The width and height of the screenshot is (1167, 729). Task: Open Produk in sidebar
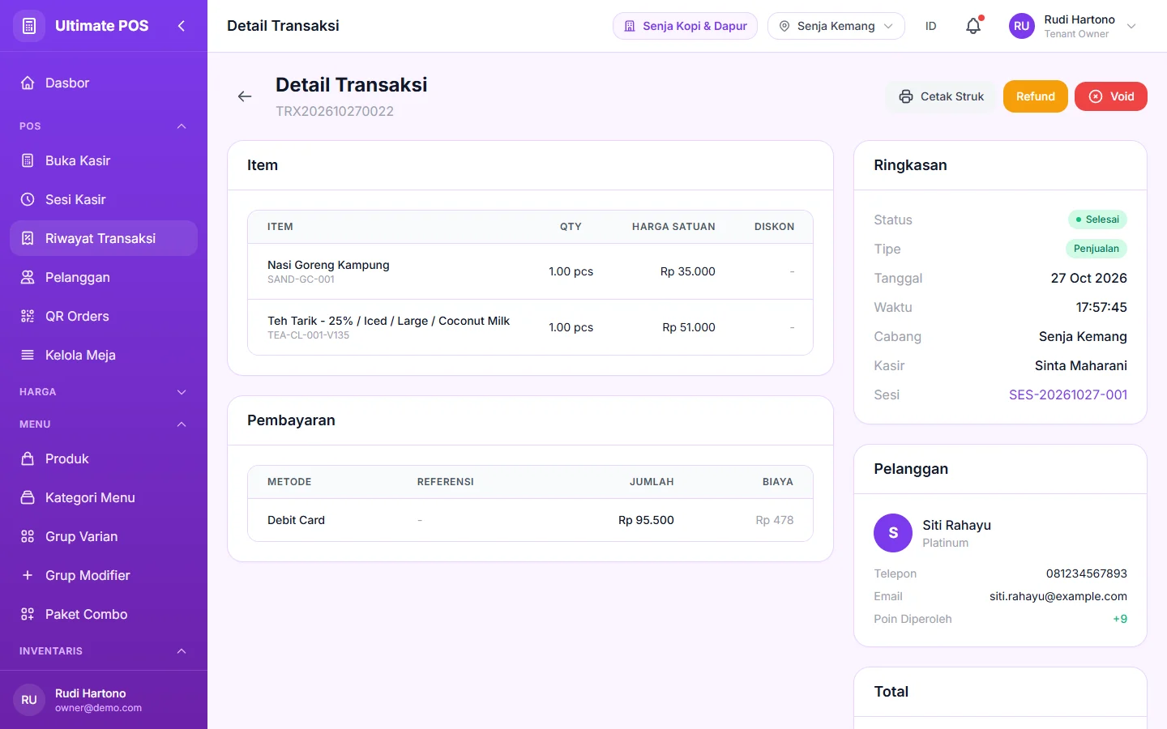(x=104, y=458)
